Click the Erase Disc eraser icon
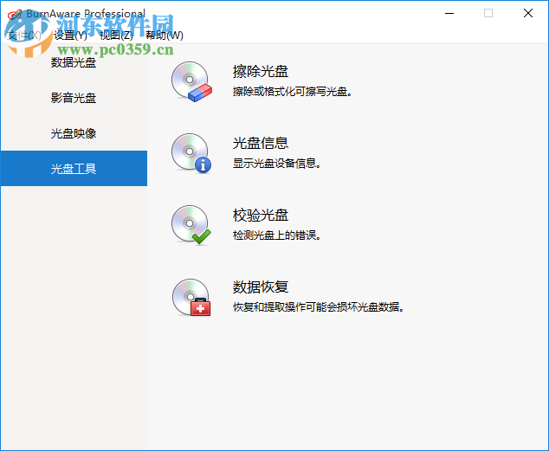Image resolution: width=549 pixels, height=451 pixels. 191,82
